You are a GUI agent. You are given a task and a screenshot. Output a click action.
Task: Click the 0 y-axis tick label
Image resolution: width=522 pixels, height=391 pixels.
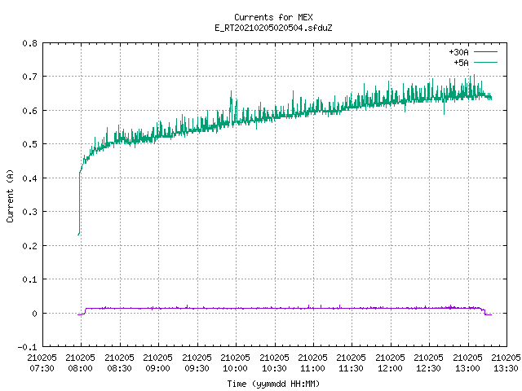tap(34, 314)
